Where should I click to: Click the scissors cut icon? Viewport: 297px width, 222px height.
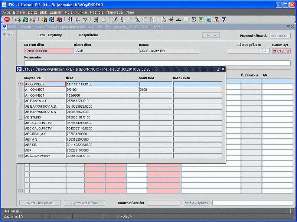pos(115,20)
